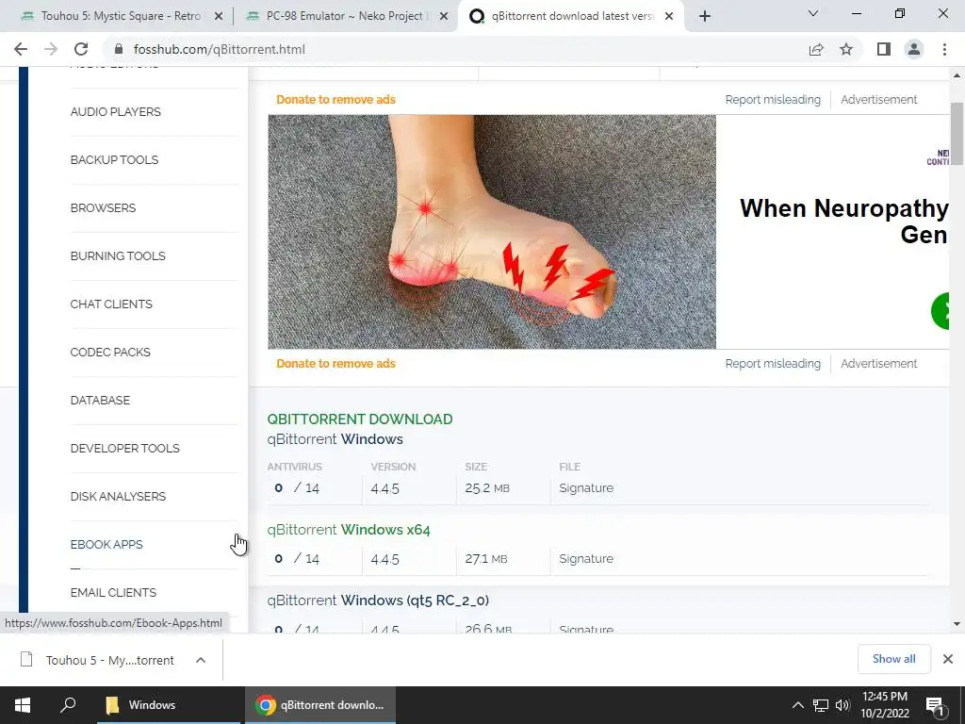Click the address bar URL
The width and height of the screenshot is (965, 724).
click(x=219, y=49)
